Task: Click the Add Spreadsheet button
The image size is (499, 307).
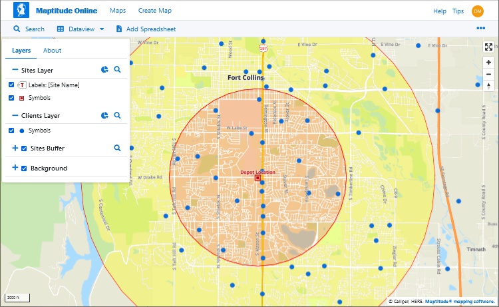Action: click(x=145, y=29)
